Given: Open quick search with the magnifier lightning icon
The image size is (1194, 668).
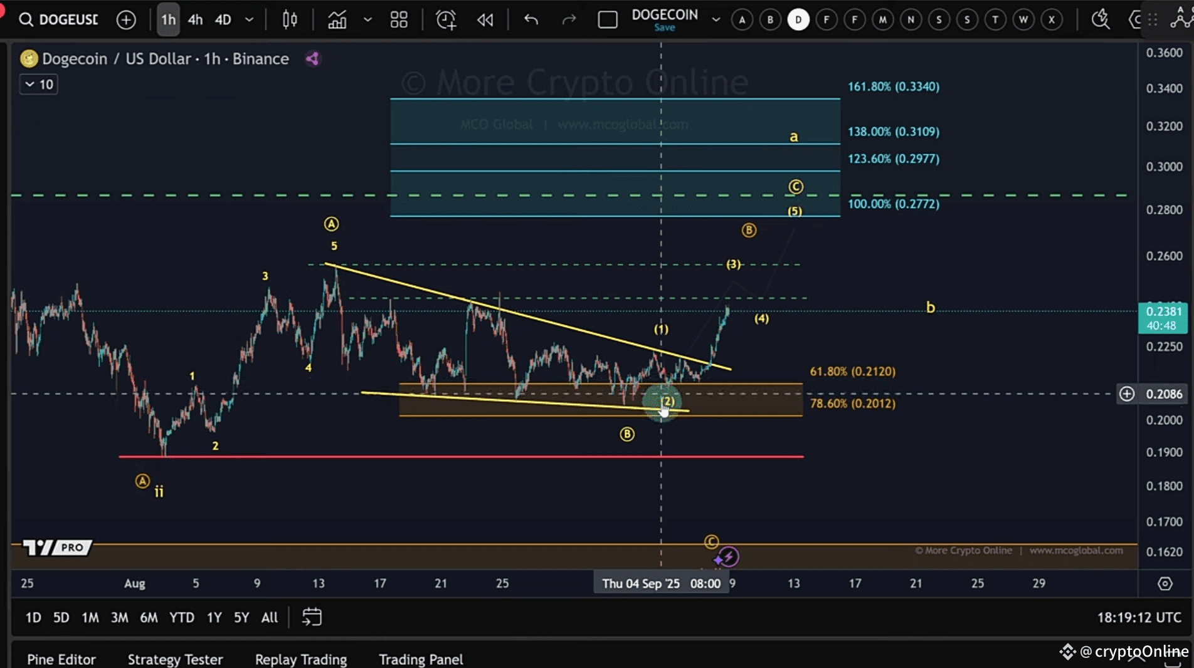Looking at the screenshot, I should (1101, 19).
